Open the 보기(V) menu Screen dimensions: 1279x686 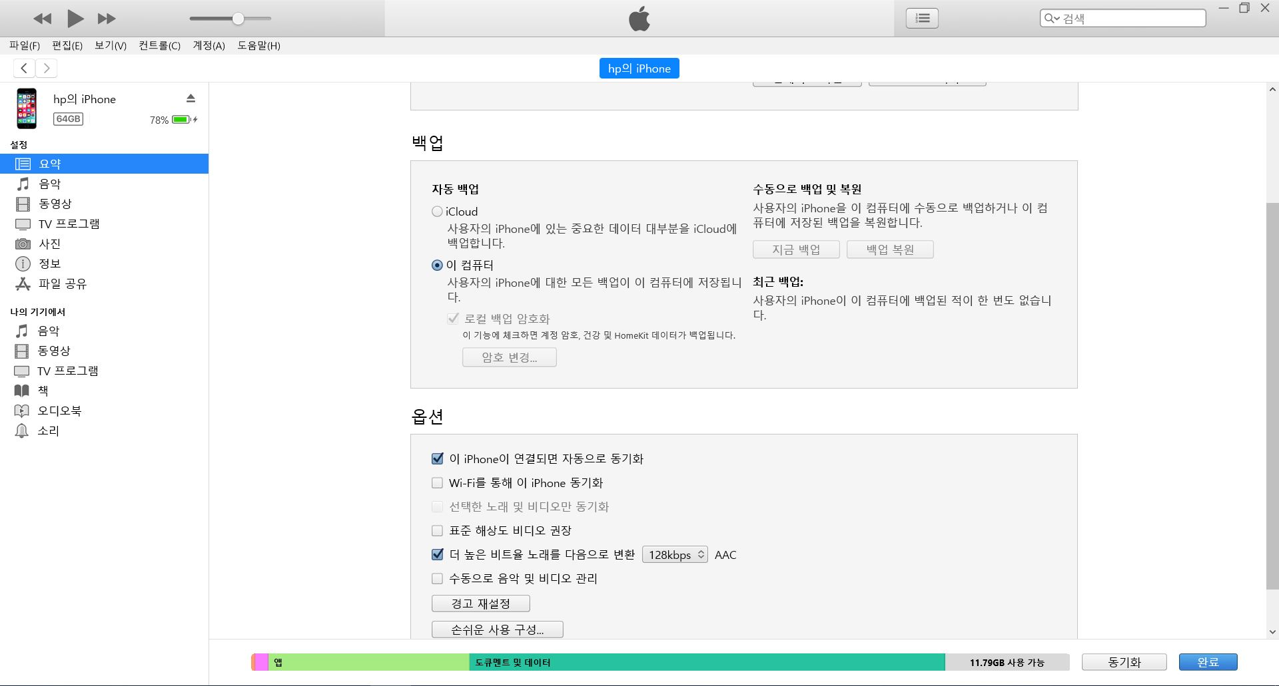click(111, 45)
